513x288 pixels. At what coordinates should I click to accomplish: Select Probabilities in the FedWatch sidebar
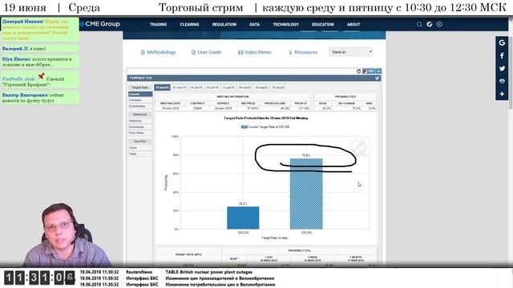pos(140,106)
